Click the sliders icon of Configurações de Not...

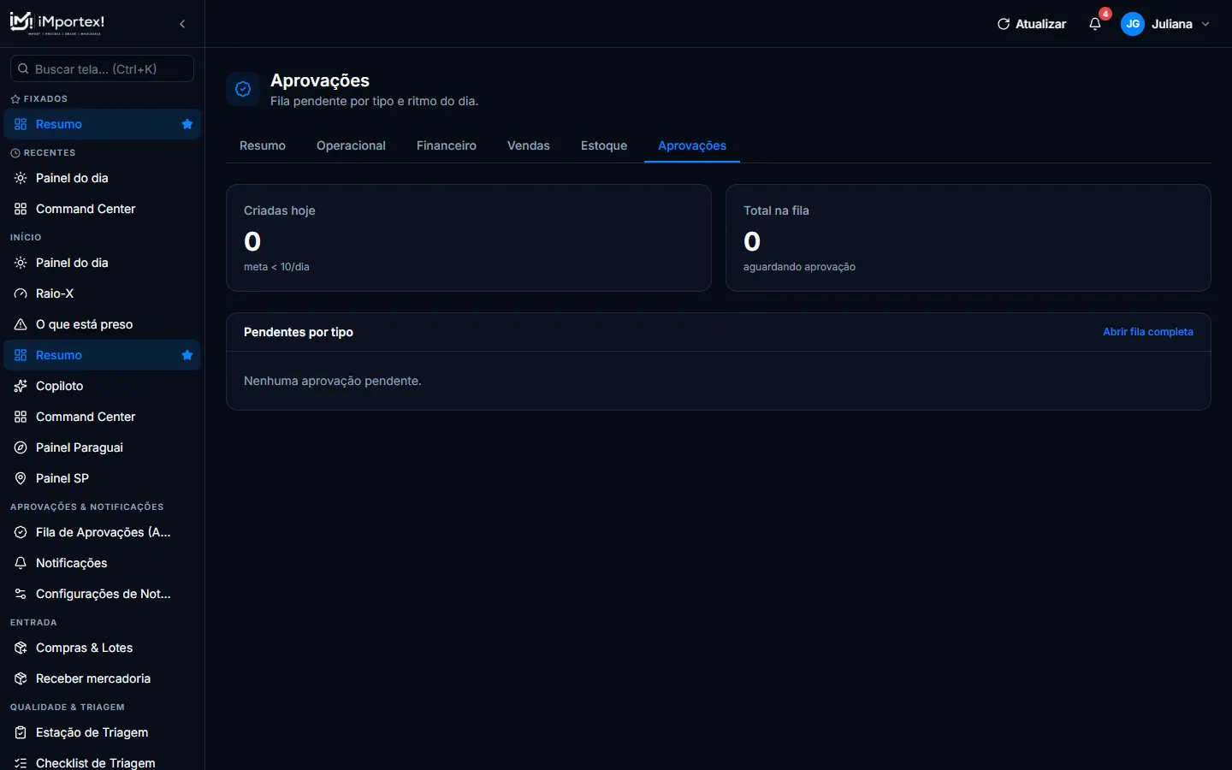(21, 594)
